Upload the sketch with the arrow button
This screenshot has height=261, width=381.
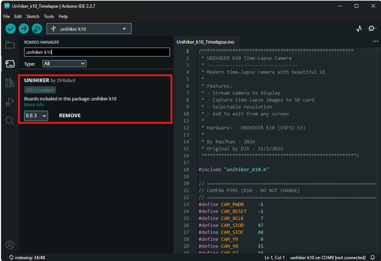23,29
